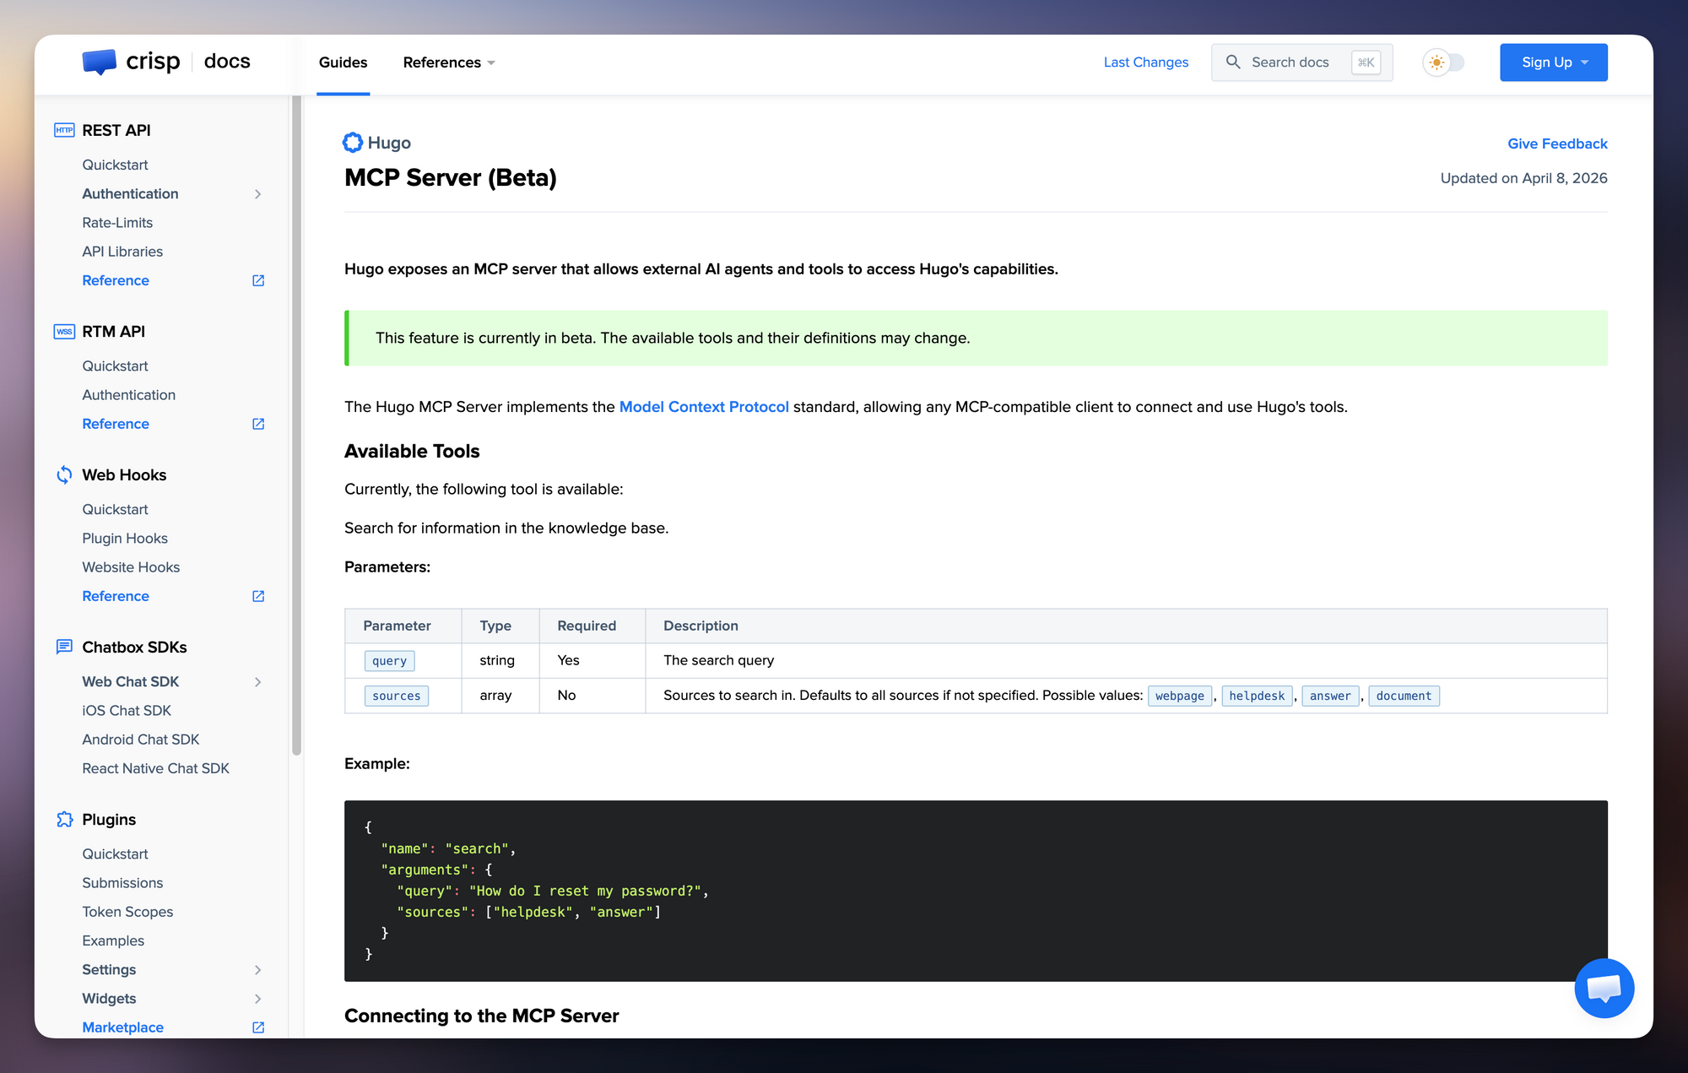Click the Search docs input field

point(1301,62)
